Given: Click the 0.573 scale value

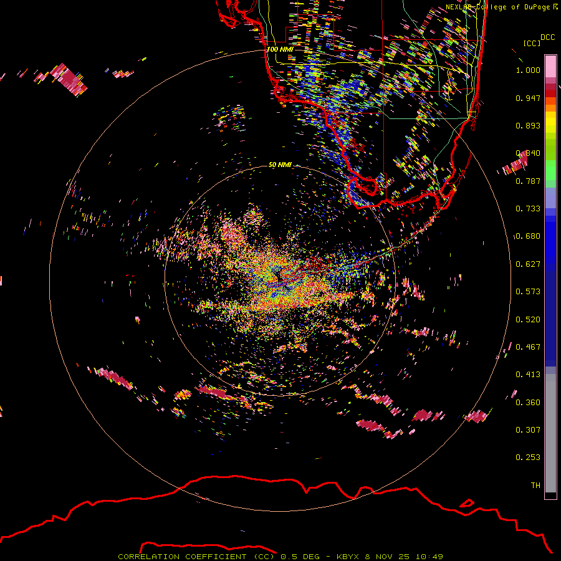Looking at the screenshot, I should 528,292.
